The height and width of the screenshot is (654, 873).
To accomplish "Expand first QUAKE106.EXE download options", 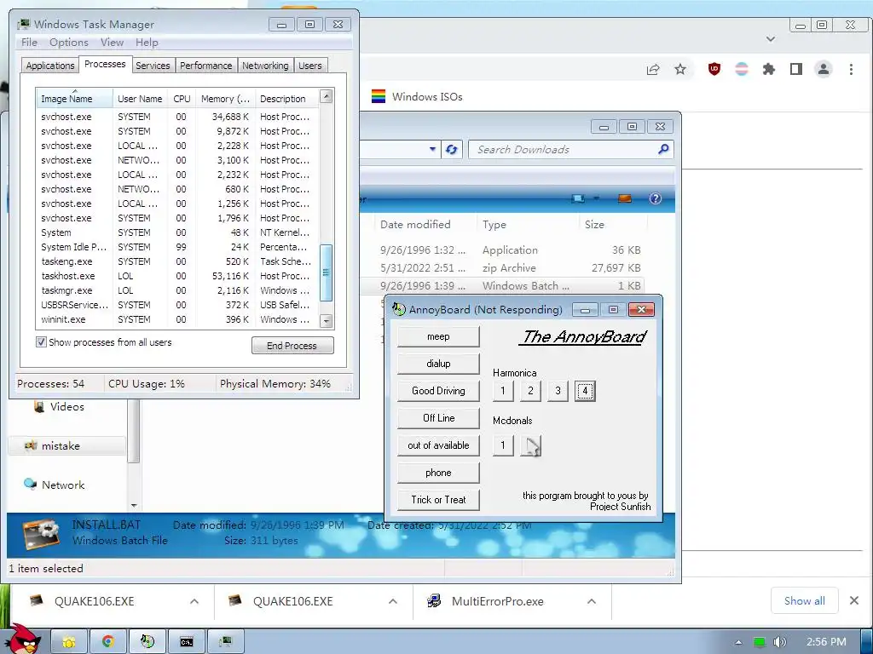I will (194, 601).
